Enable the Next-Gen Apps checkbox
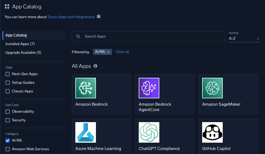Screen dimensions: 265x154 tap(8, 74)
